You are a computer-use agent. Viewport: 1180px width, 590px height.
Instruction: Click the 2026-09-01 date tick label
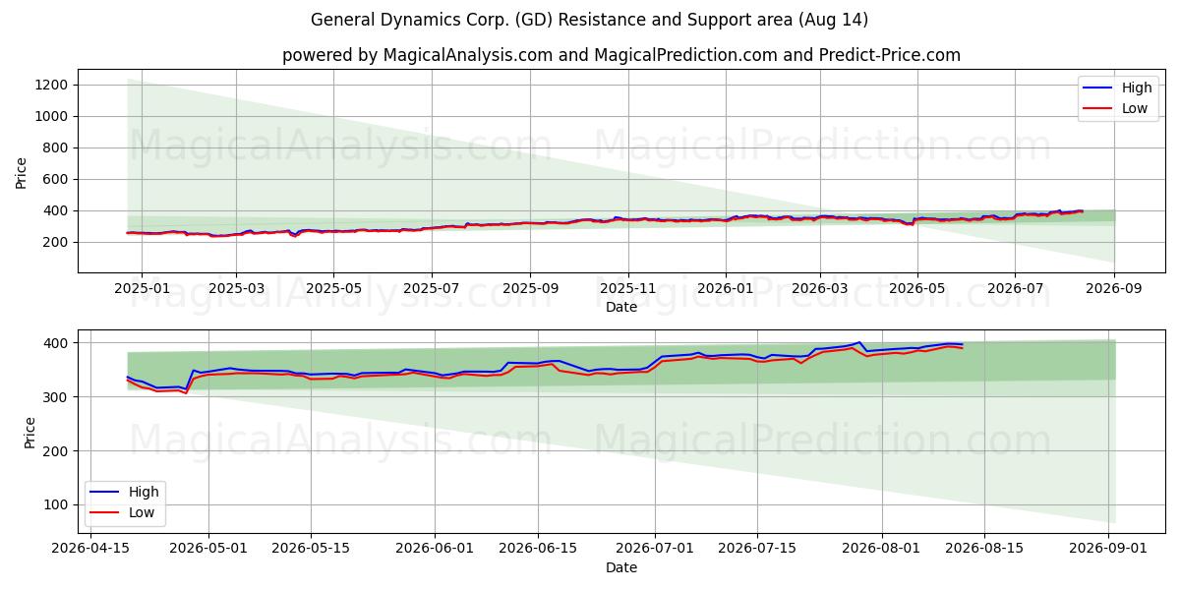(x=1109, y=550)
